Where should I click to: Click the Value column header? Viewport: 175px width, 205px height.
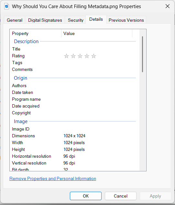click(97, 33)
